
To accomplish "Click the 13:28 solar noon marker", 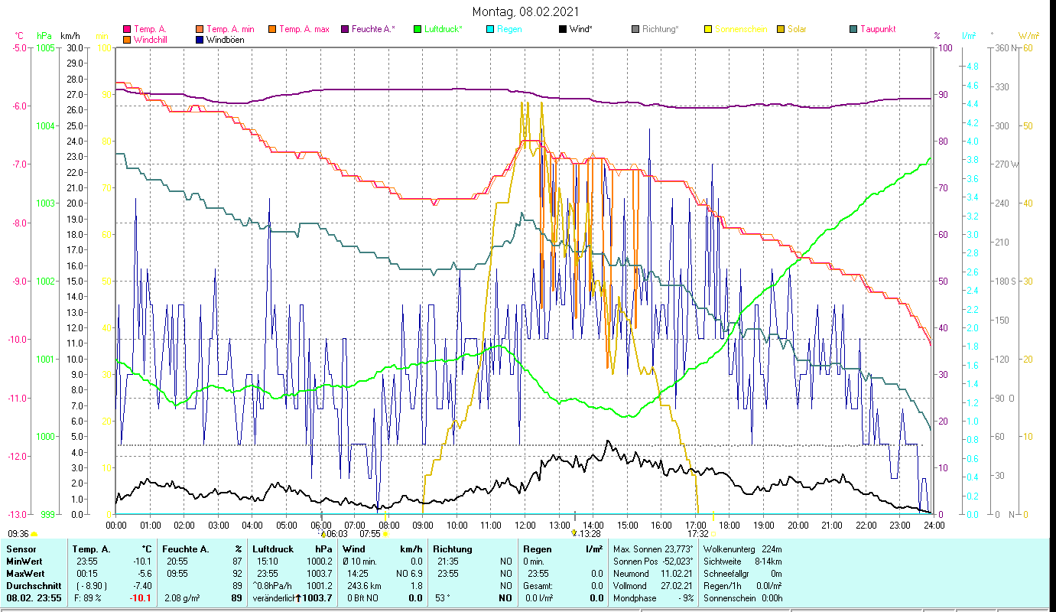I will 589,534.
